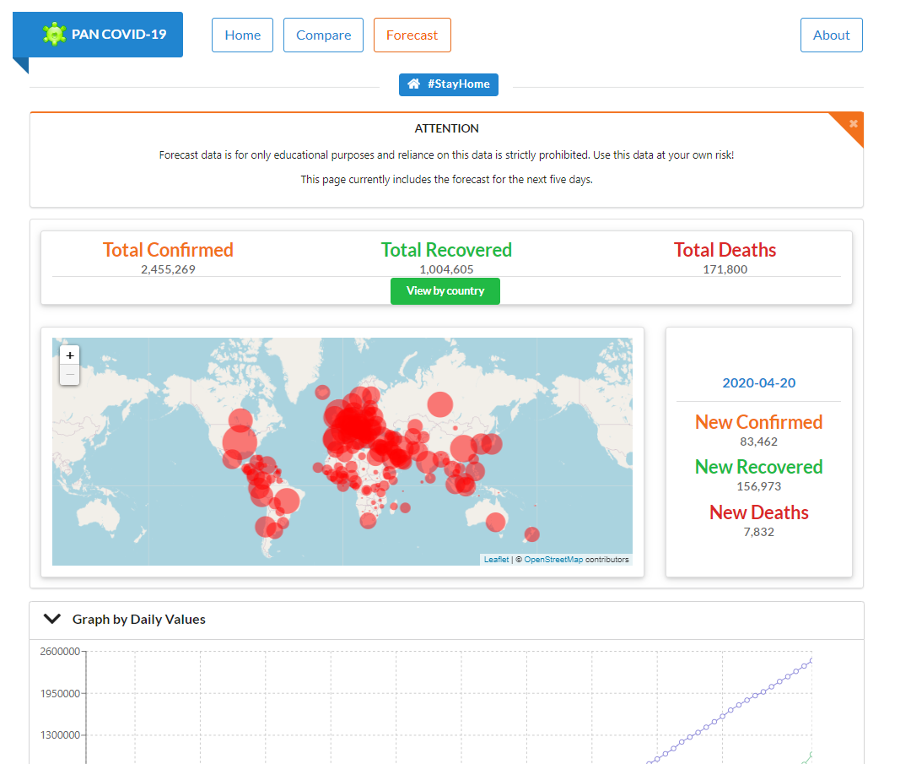
Task: Select the Forecast tab
Action: [412, 35]
